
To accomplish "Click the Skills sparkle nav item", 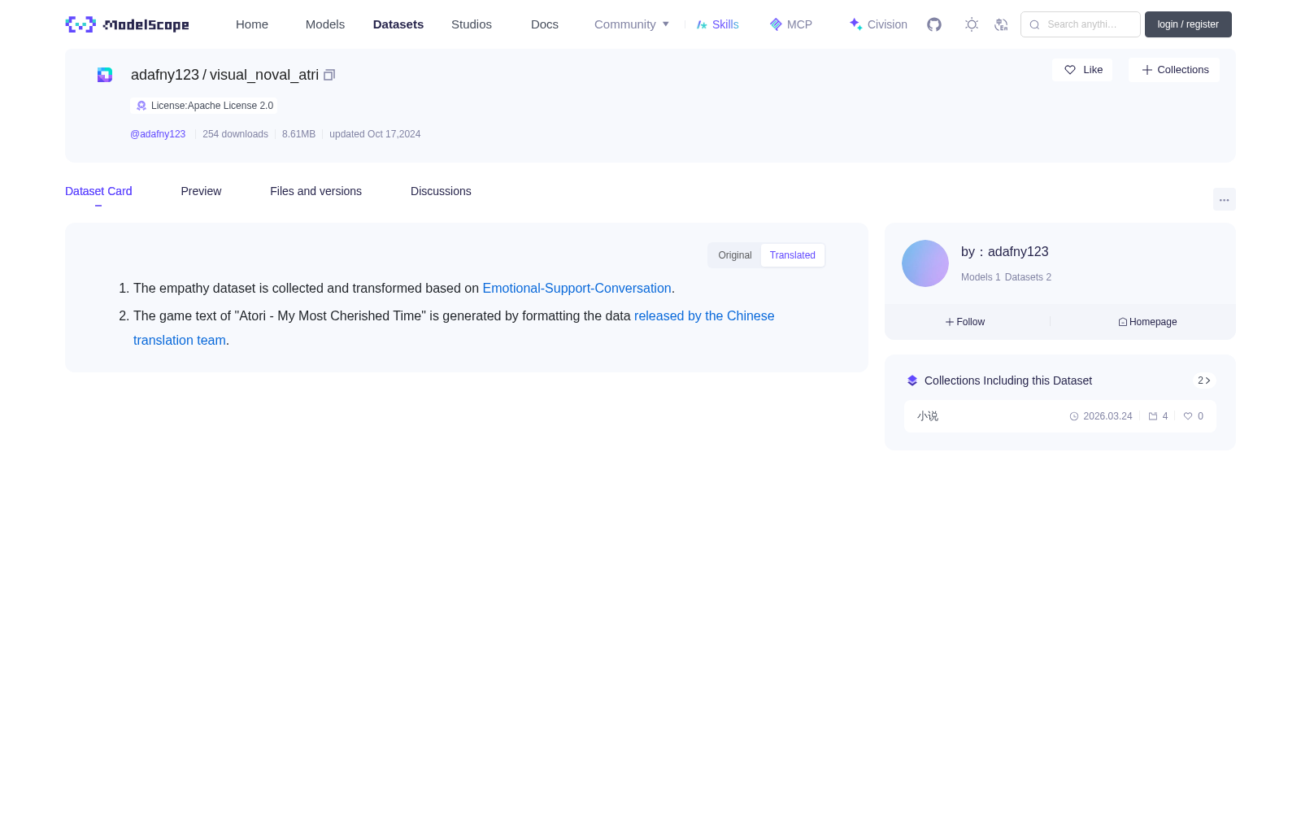I will (717, 24).
